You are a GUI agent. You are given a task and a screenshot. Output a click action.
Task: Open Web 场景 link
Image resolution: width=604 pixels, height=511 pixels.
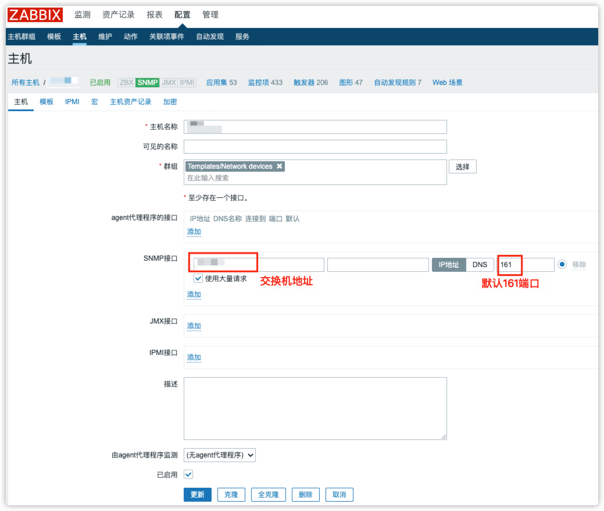click(x=447, y=82)
